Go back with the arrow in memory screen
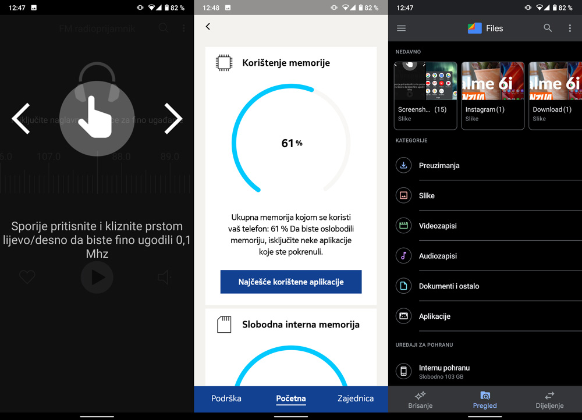The height and width of the screenshot is (420, 582). pyautogui.click(x=208, y=26)
